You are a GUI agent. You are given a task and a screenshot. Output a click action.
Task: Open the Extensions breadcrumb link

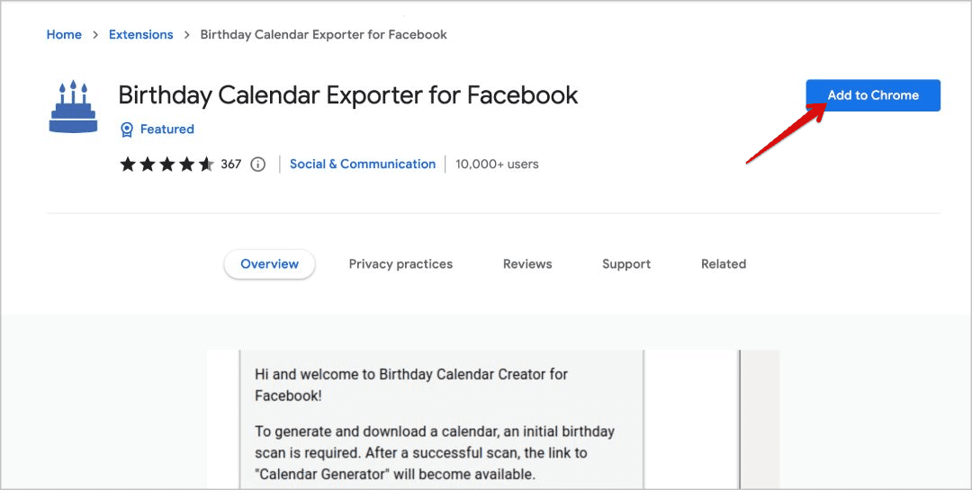click(x=140, y=35)
